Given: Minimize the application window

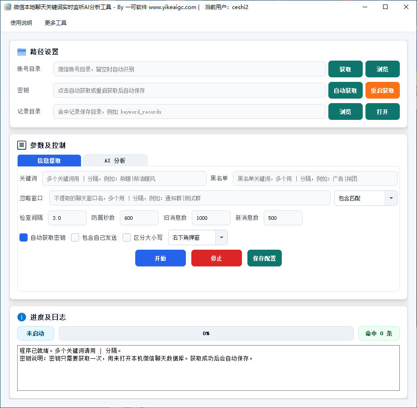Looking at the screenshot, I should coord(365,7).
